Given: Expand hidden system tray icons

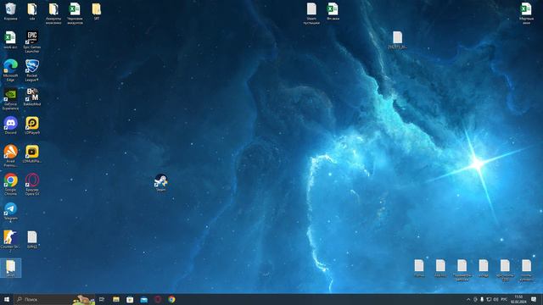Looking at the screenshot, I should tap(468, 299).
